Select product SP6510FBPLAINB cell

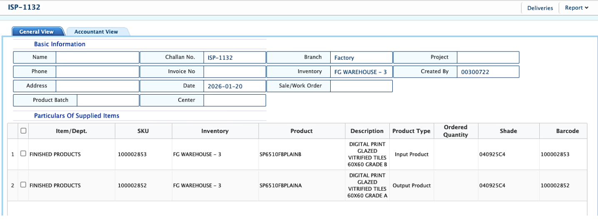(x=280, y=155)
